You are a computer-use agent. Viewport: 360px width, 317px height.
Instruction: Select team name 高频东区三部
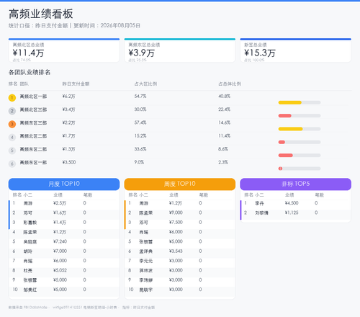click(33, 123)
